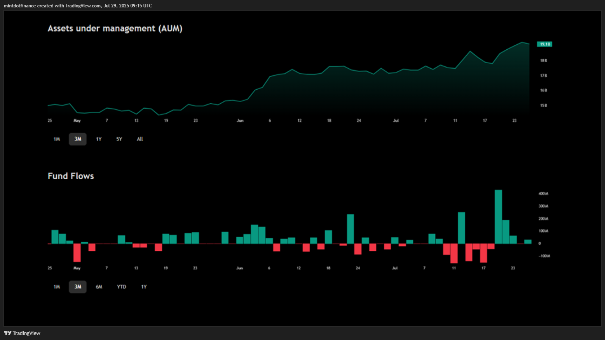Click the Jun date label on AUM chart
This screenshot has height=340, width=605.
(x=240, y=121)
